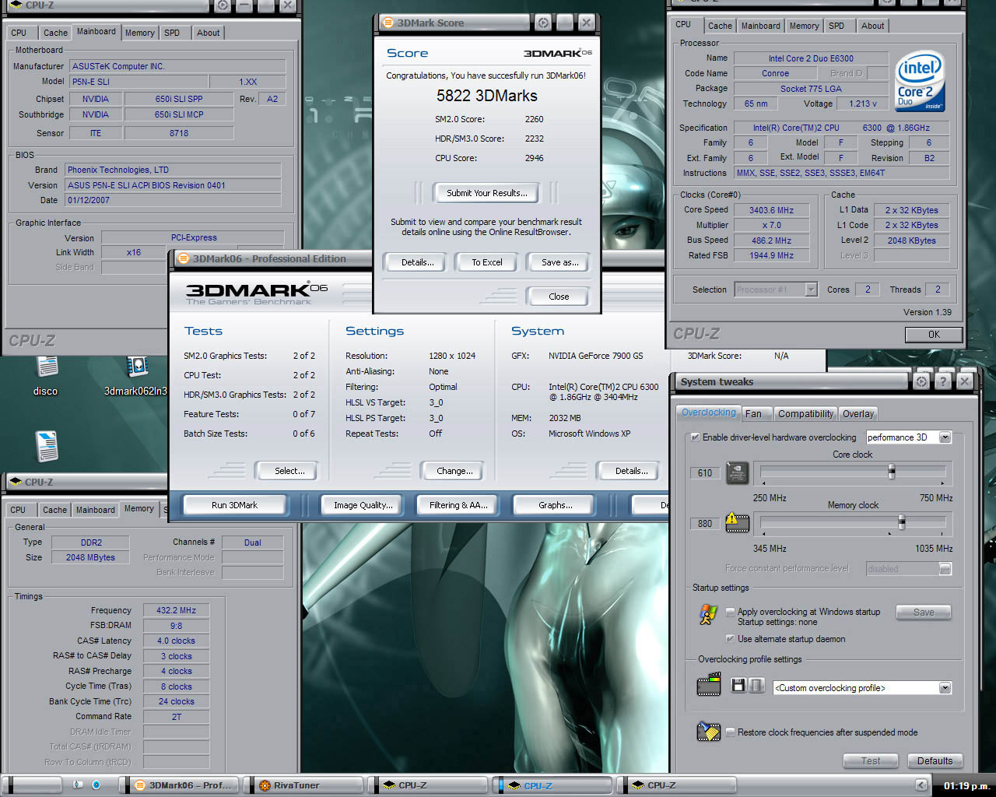Screen dimensions: 996x797
Task: Click the Intel Core 2 Duo logo
Action: tap(919, 81)
